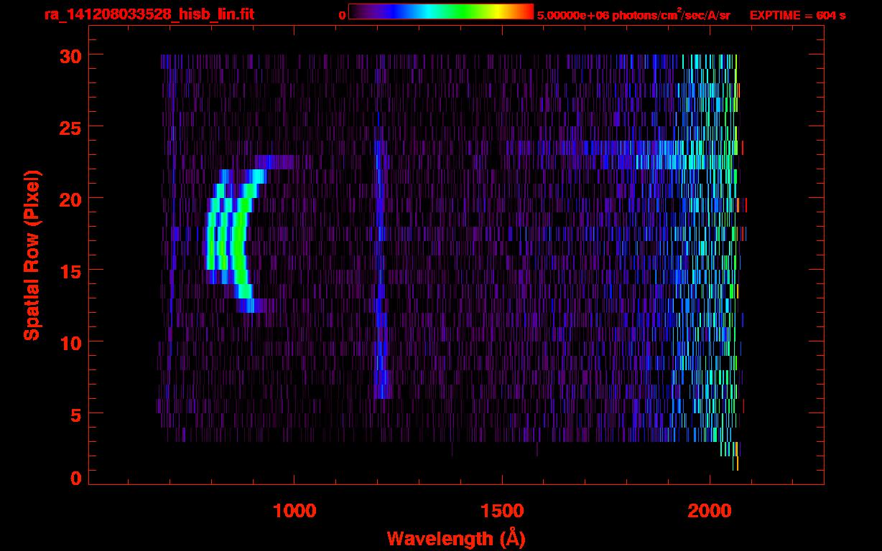Screen dimensions: 882x551
Task: Click the x-axis tick label 1000
Action: [x=294, y=511]
